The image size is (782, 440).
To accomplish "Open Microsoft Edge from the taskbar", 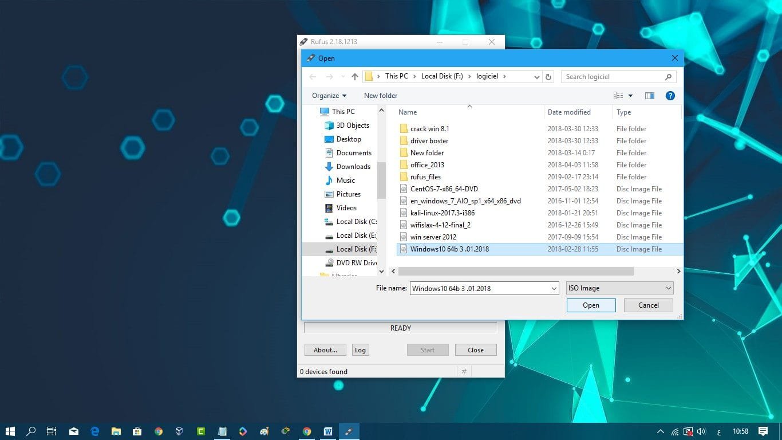I will 95,431.
